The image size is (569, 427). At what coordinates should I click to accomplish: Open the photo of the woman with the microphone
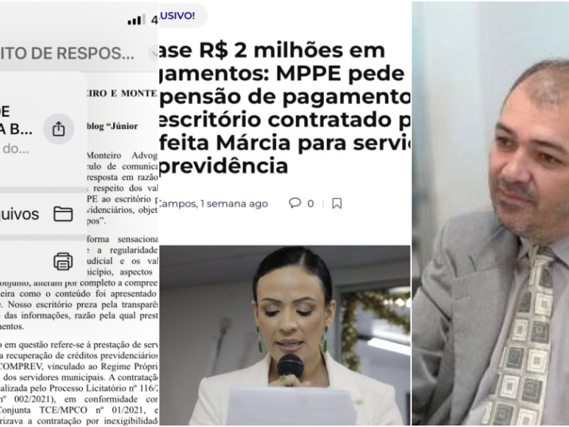point(284,335)
